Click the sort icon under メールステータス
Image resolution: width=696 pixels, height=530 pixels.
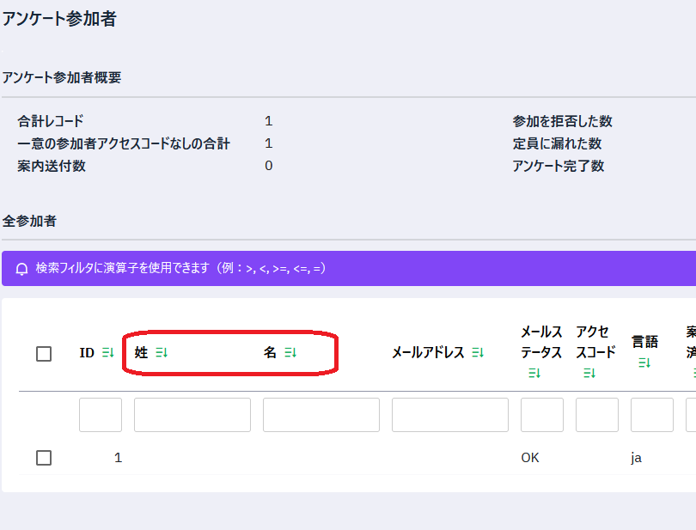click(x=534, y=373)
